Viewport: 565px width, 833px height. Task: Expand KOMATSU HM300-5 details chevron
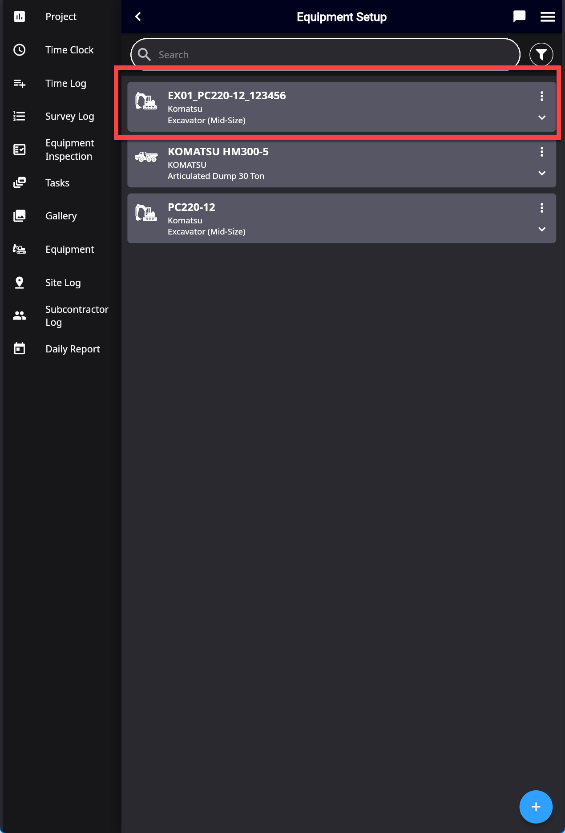pyautogui.click(x=541, y=173)
